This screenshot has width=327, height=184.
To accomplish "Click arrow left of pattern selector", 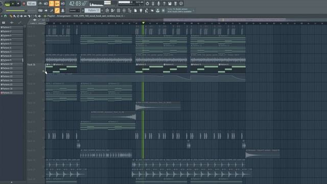I will [83, 10].
